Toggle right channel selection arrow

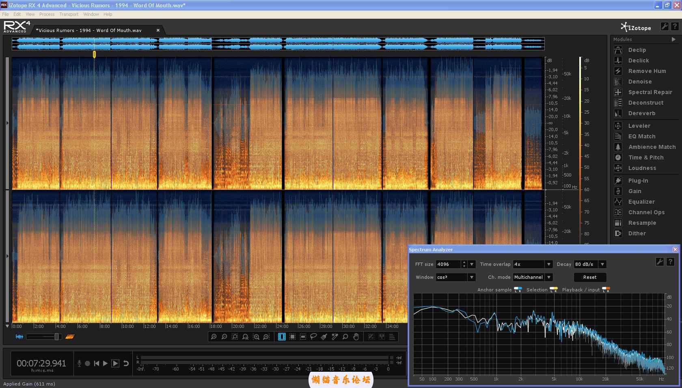click(7, 256)
